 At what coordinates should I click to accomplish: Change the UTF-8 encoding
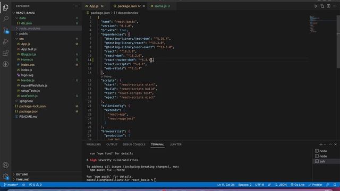tap(260, 185)
